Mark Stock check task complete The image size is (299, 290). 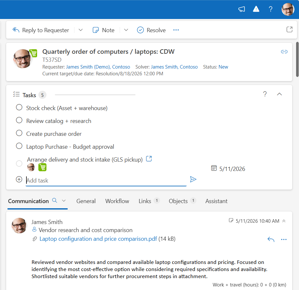19,107
